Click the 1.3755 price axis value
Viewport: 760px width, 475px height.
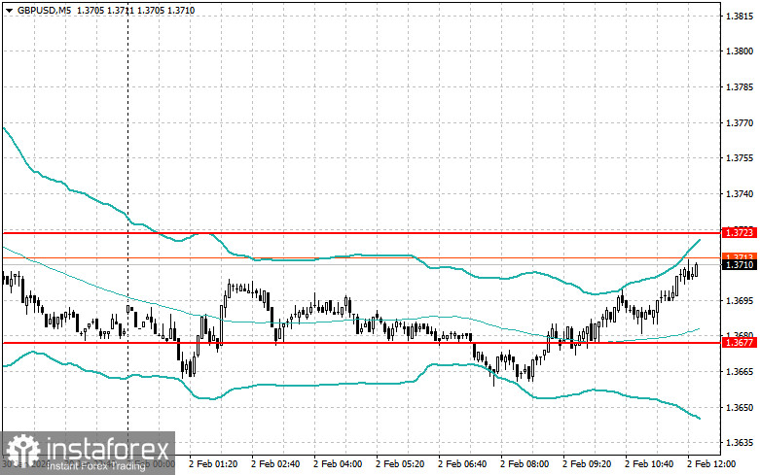[740, 158]
